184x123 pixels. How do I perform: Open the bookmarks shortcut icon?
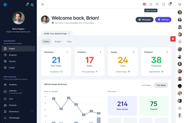coord(163,4)
